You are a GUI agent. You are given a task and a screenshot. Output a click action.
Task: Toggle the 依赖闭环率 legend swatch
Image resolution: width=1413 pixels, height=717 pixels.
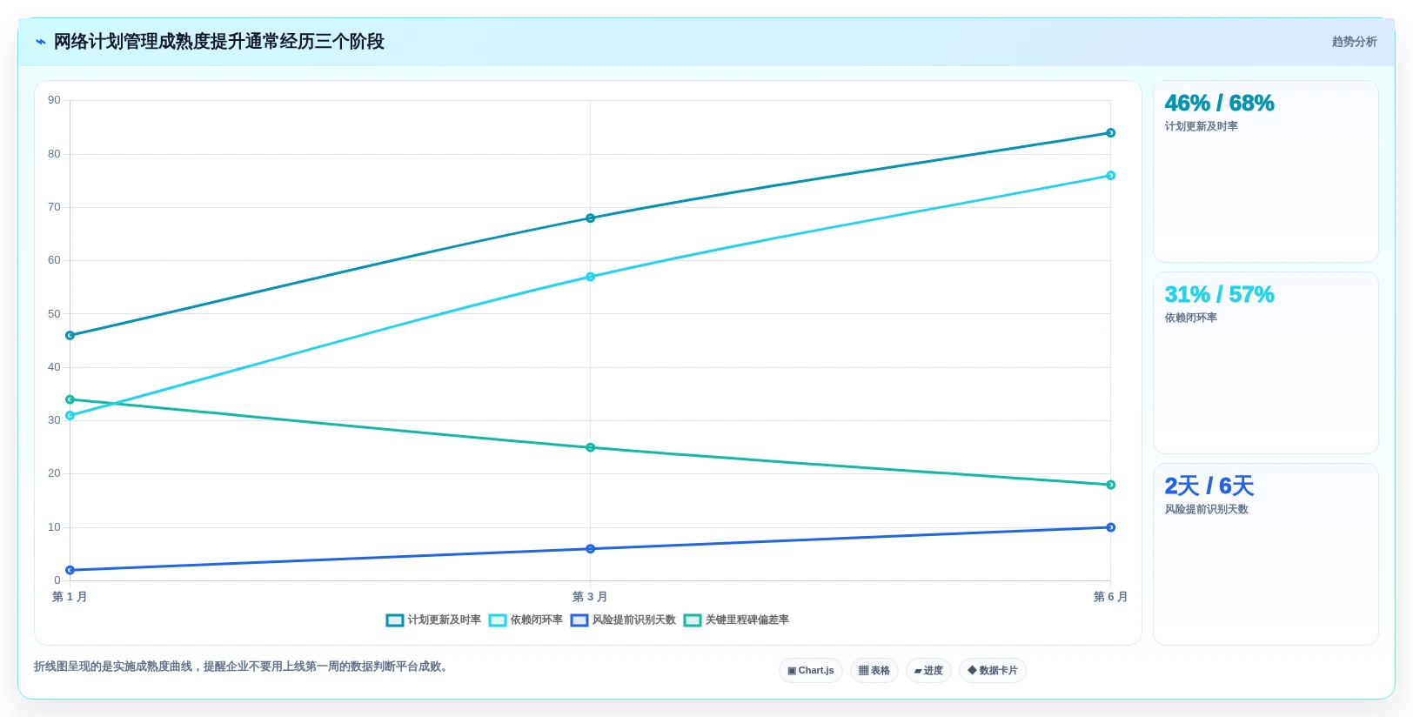498,620
